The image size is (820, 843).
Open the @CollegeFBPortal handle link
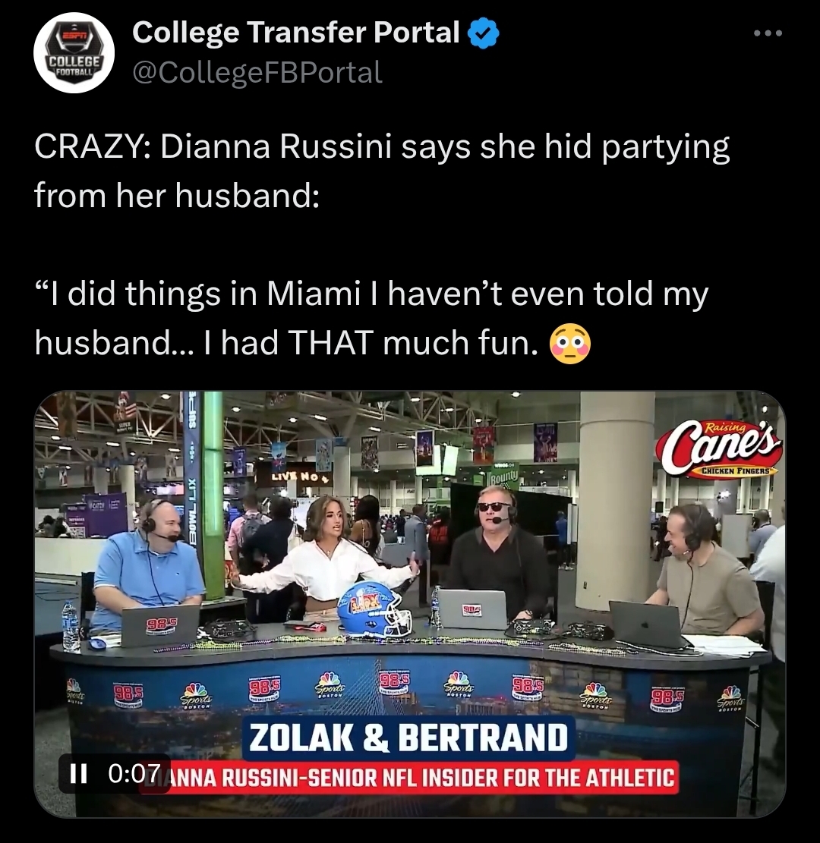[257, 73]
